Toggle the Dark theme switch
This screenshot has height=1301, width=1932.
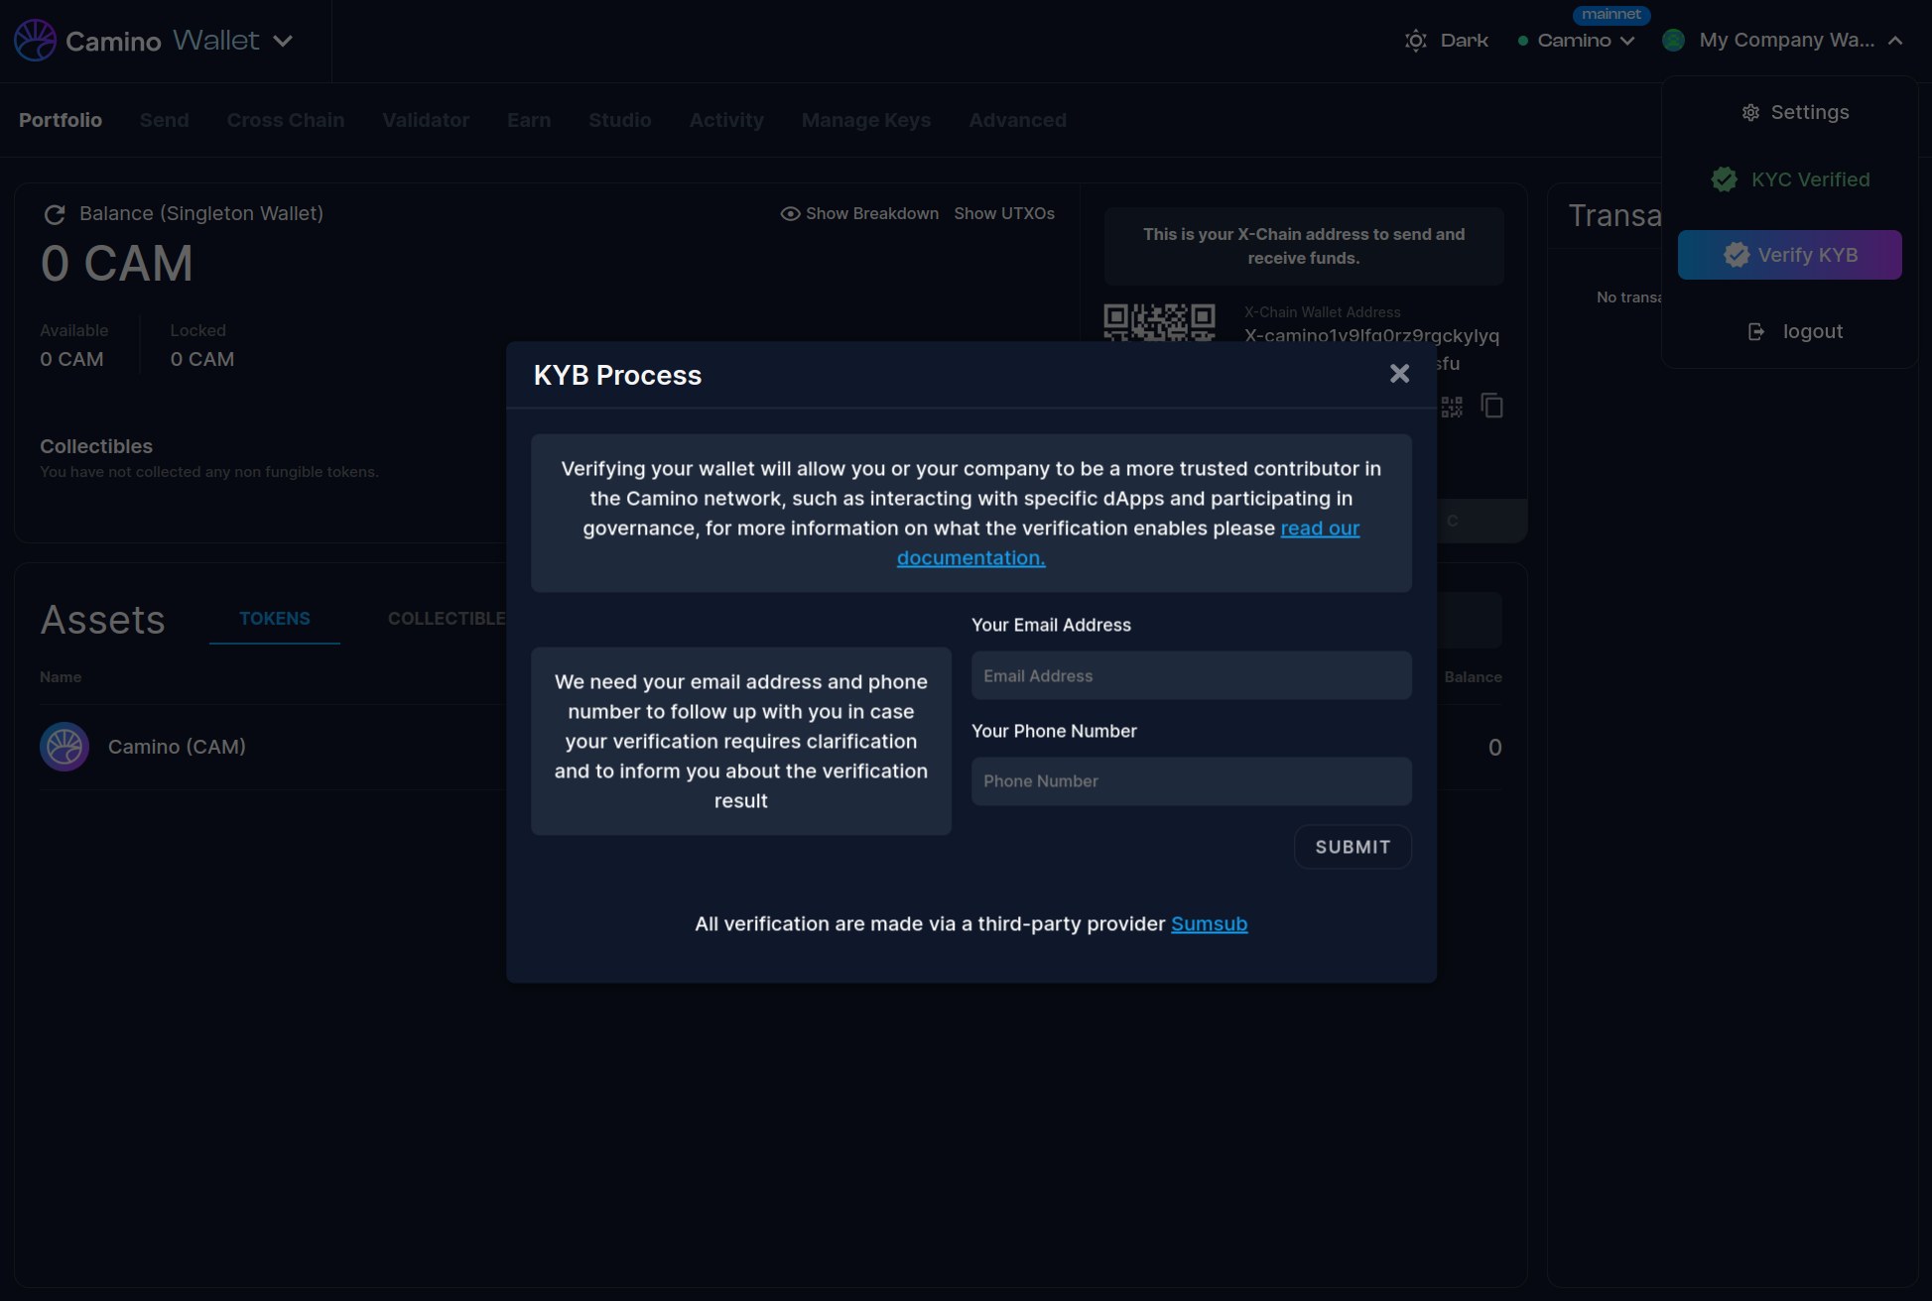point(1447,41)
